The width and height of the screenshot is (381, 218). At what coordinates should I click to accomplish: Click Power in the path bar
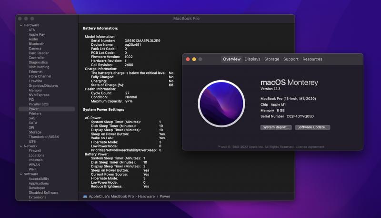165,197
